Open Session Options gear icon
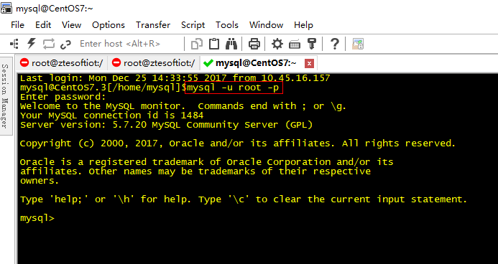Viewport: 498px width, 264px height. [x=277, y=44]
